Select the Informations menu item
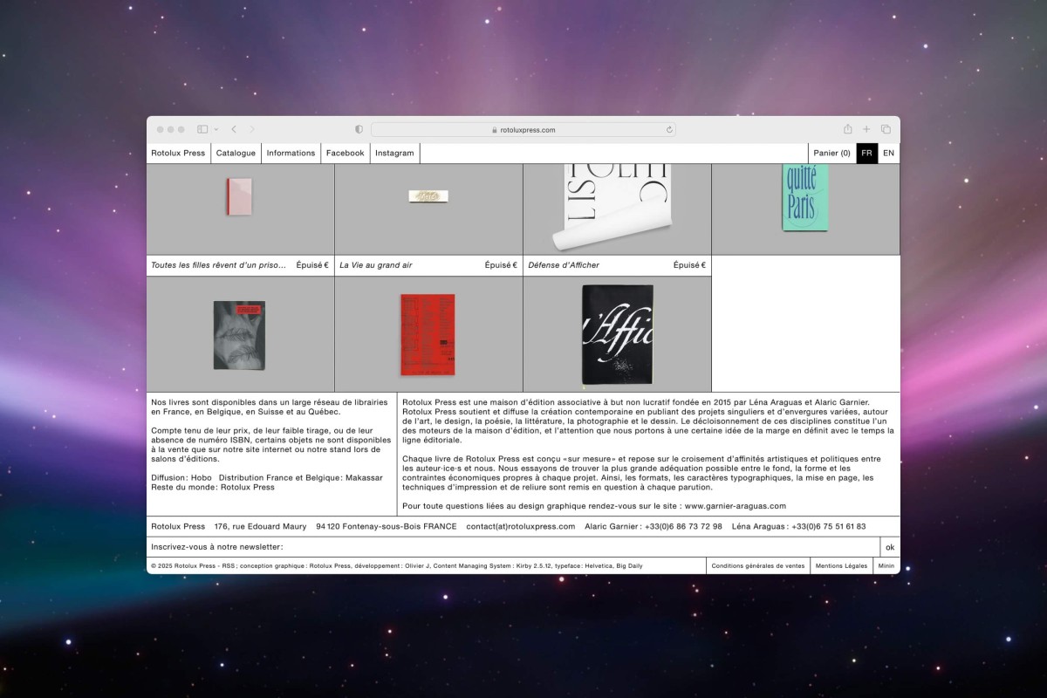Screen dimensions: 1047x698 click(291, 154)
